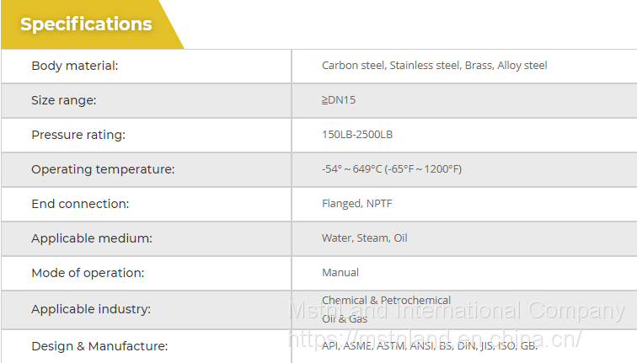Select the 'Water, Steam, Oil' medium value
Image resolution: width=637 pixels, height=363 pixels.
(364, 238)
